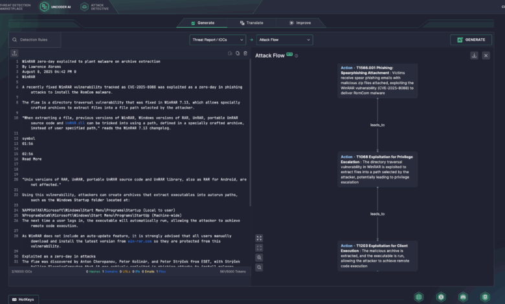The width and height of the screenshot is (505, 304).
Task: Close the Attack Flow panel
Action: (x=486, y=56)
